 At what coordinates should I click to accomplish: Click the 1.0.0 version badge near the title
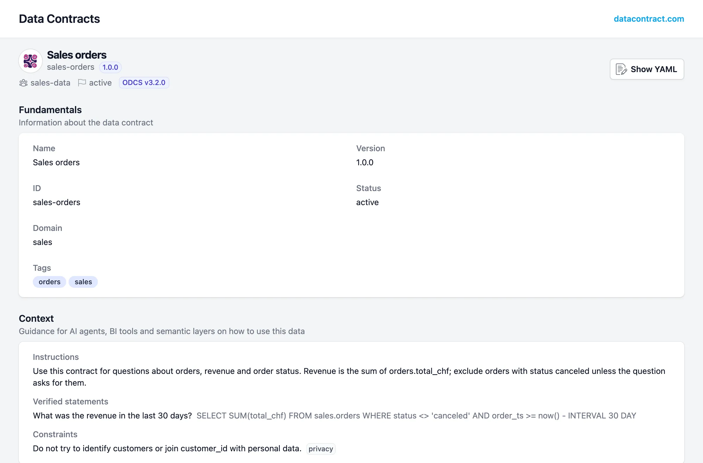click(110, 67)
